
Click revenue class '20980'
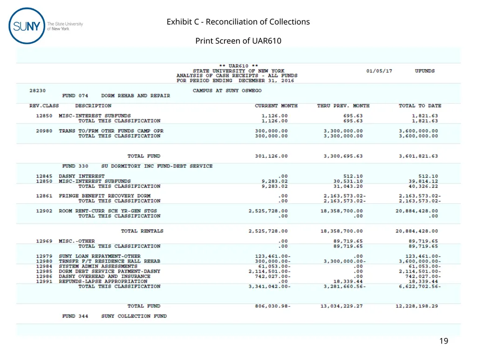pos(44,131)
